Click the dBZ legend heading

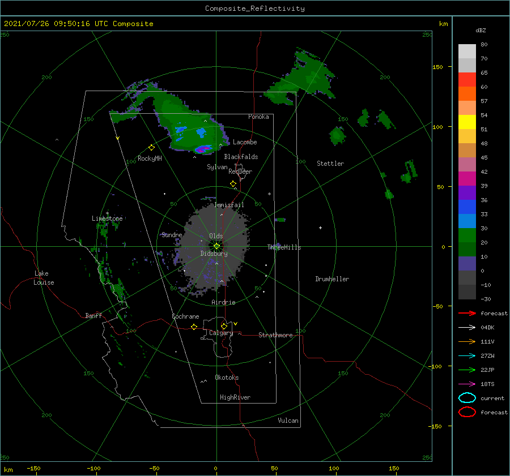tap(481, 30)
